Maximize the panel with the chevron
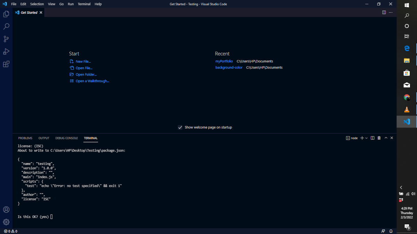This screenshot has width=417, height=234. 386,138
